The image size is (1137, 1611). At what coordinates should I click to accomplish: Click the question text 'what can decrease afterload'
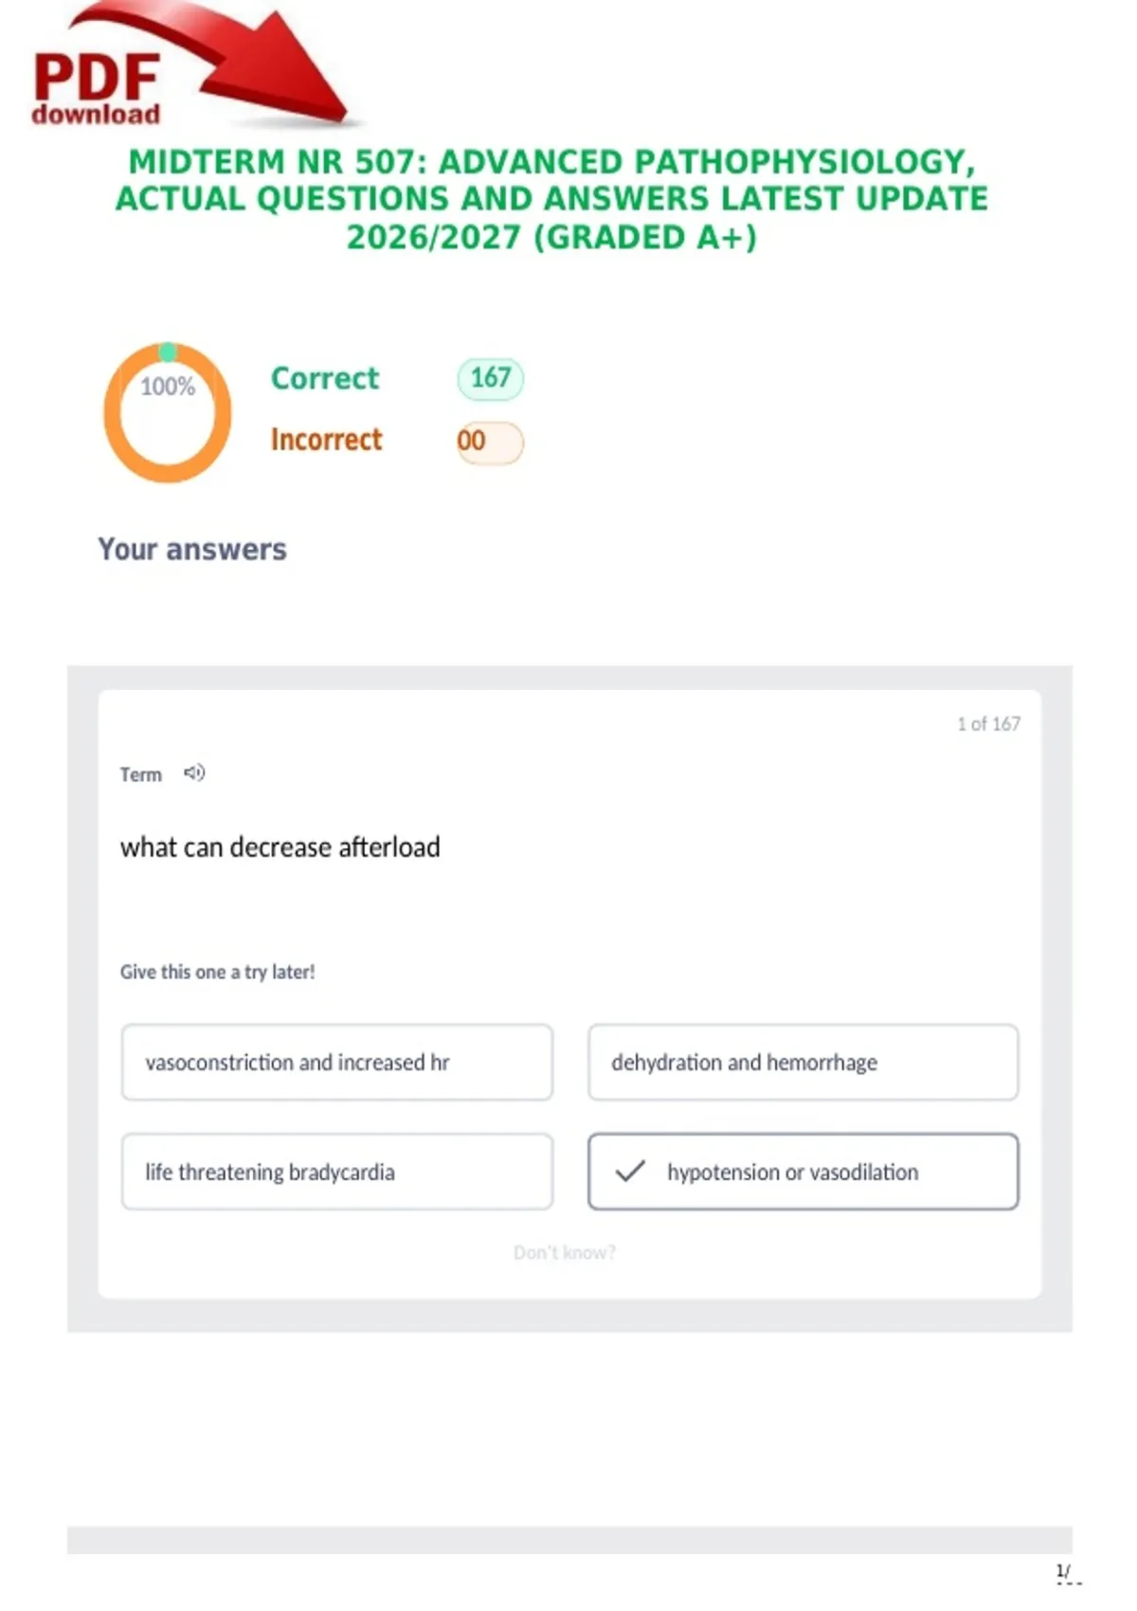click(280, 847)
